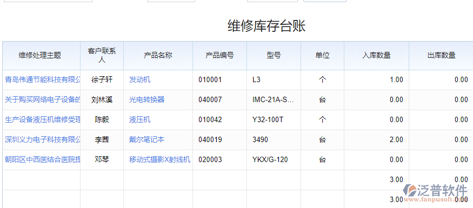473x208 pixels.
Task: Open link 朝阳区中西医结合医院摄
Action: coord(43,159)
